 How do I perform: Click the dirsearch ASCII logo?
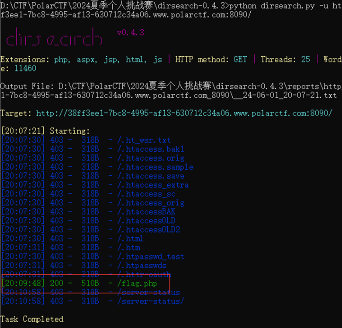[54, 38]
